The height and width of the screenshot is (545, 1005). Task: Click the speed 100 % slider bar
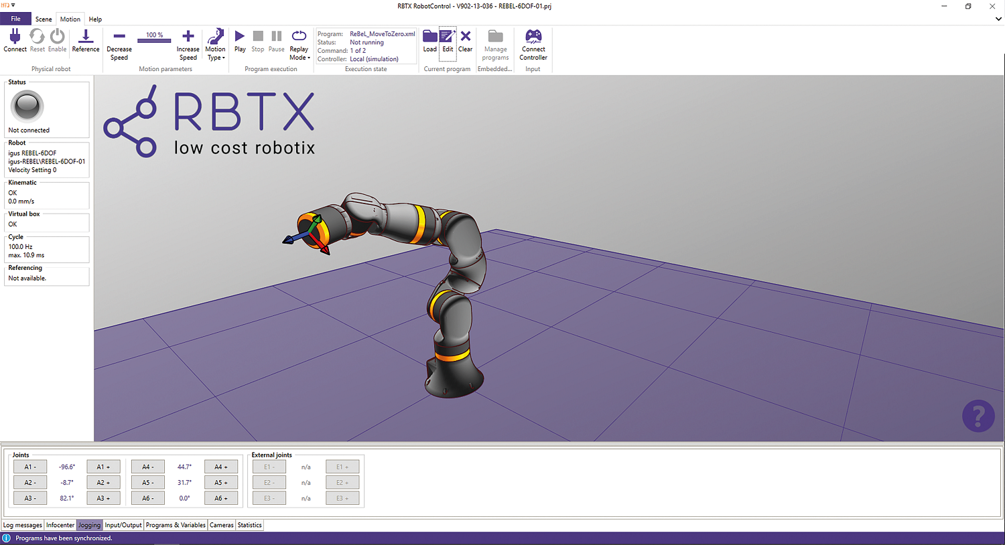point(155,41)
